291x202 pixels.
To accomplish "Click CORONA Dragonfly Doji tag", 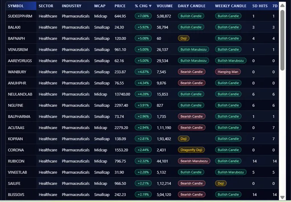I will coord(191,150).
